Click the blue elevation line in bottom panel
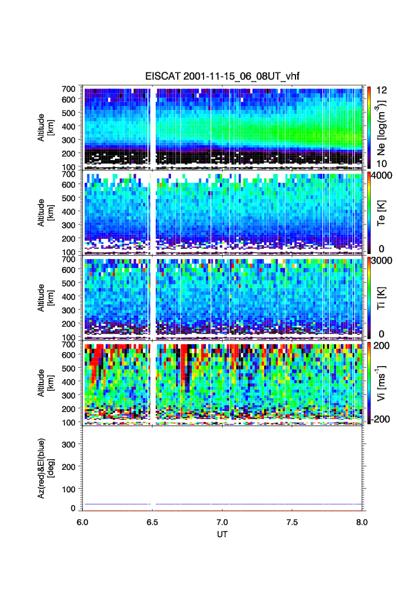 (x=224, y=504)
